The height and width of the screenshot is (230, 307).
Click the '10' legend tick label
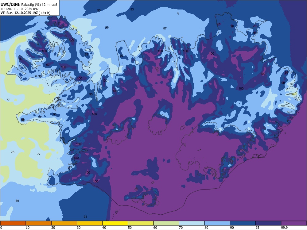coord(28,228)
